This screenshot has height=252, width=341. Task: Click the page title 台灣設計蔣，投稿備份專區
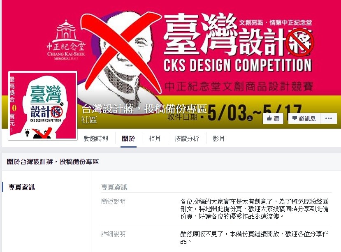point(144,109)
